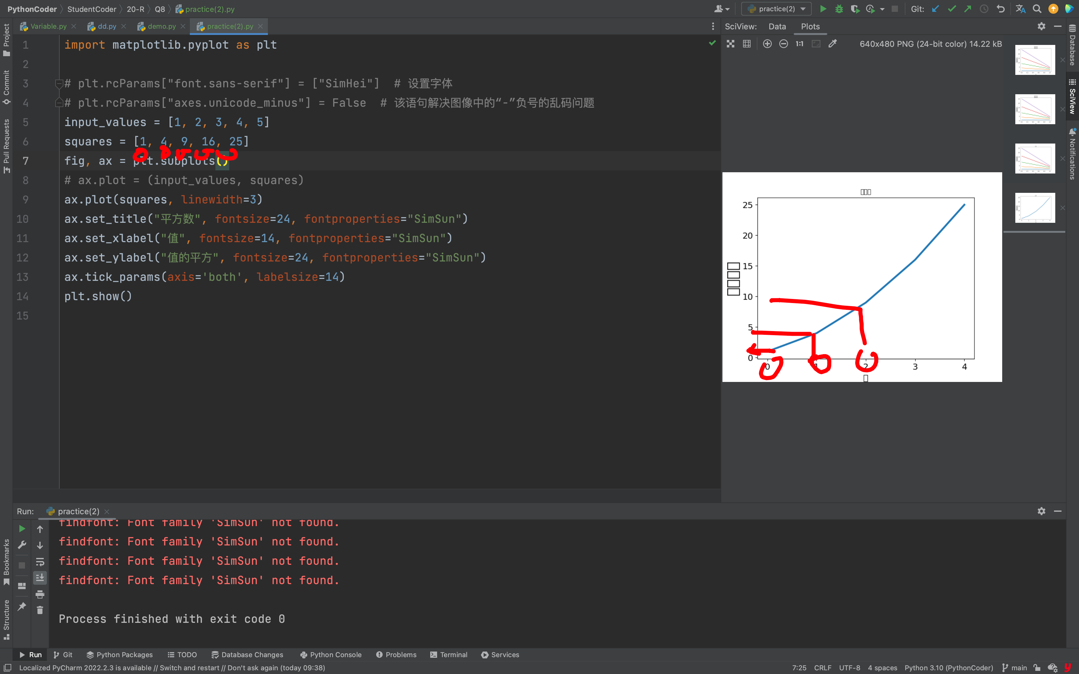Toggle tool window quick access icon

point(7,668)
